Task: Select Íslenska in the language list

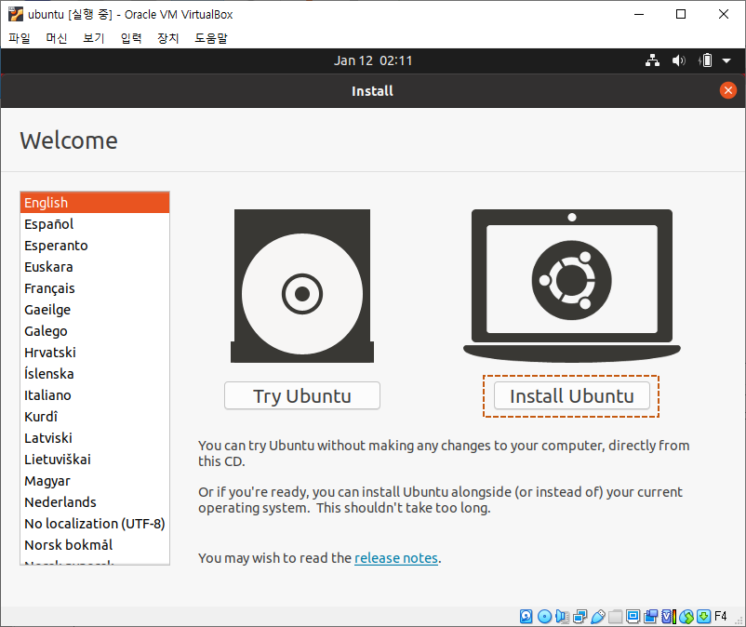Action: [x=95, y=374]
